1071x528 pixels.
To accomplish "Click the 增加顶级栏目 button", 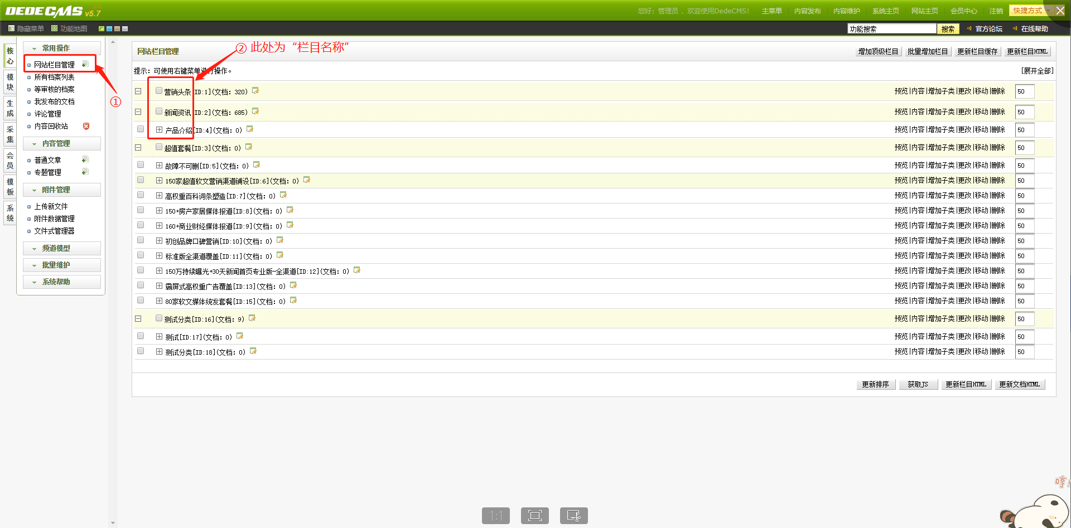I will point(878,51).
